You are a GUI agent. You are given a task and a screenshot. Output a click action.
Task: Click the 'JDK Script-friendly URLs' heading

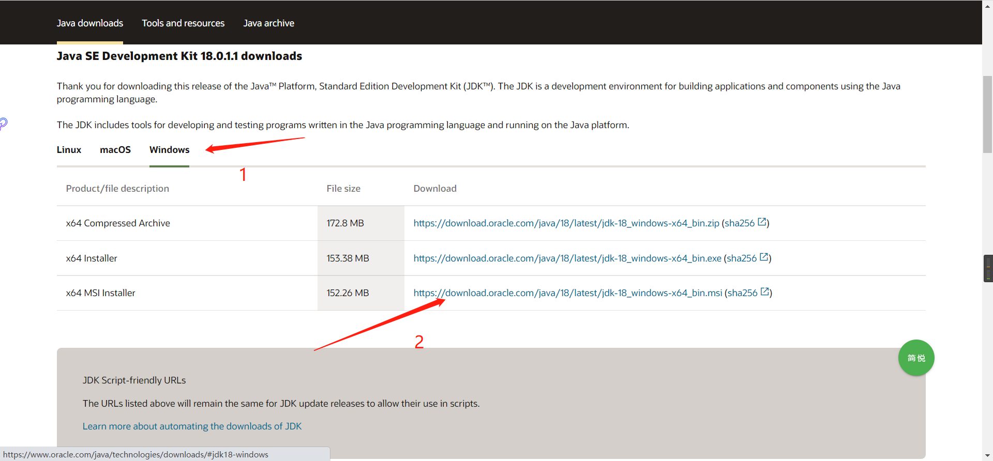tap(134, 380)
